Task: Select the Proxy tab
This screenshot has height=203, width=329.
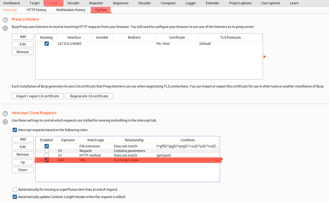Action: tap(53, 3)
